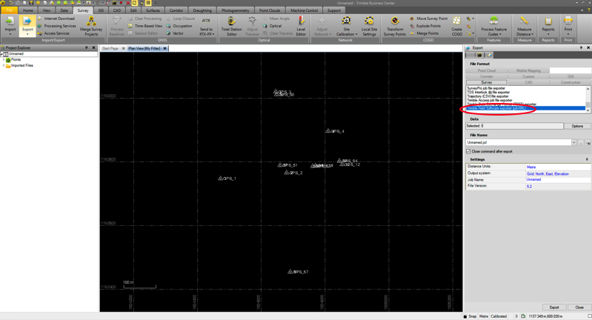Switch to the Point Clouds ribbon tab

(x=270, y=10)
